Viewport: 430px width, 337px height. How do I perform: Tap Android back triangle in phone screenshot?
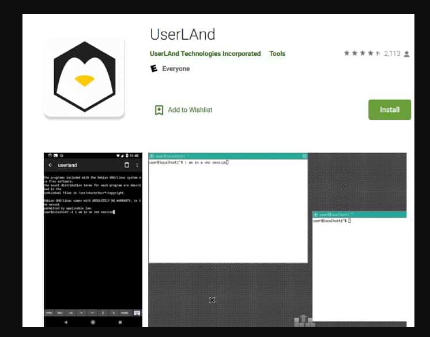pyautogui.click(x=66, y=322)
